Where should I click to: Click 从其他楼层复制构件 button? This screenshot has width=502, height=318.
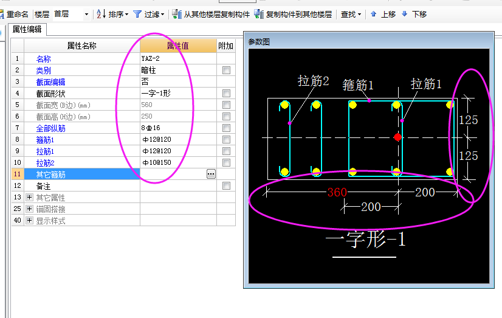[217, 15]
